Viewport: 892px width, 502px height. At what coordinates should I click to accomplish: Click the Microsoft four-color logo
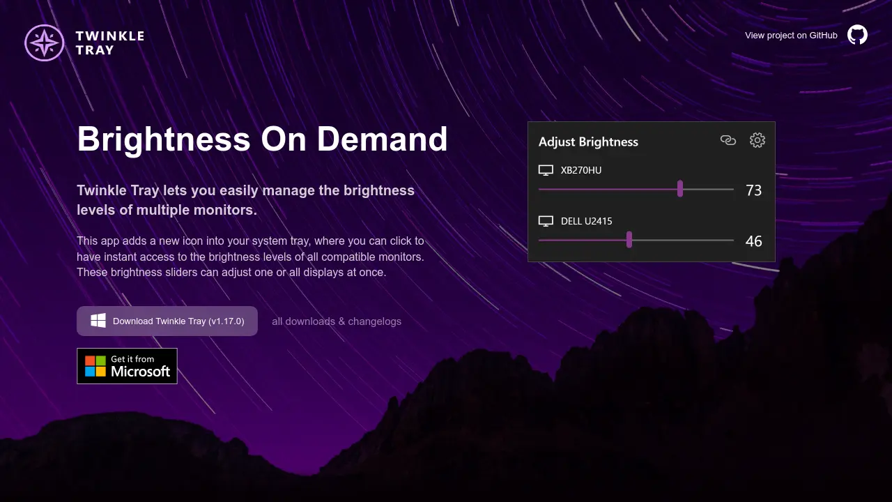[95, 366]
